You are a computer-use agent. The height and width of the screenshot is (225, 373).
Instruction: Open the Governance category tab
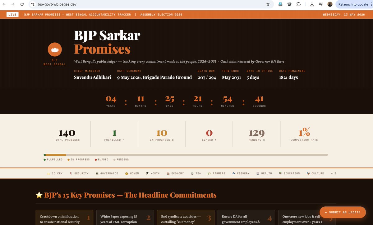tap(107, 173)
